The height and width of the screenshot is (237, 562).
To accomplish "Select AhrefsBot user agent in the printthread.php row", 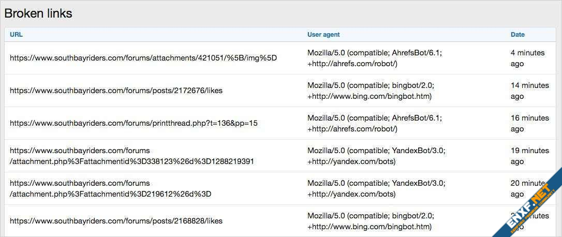I will pyautogui.click(x=375, y=123).
